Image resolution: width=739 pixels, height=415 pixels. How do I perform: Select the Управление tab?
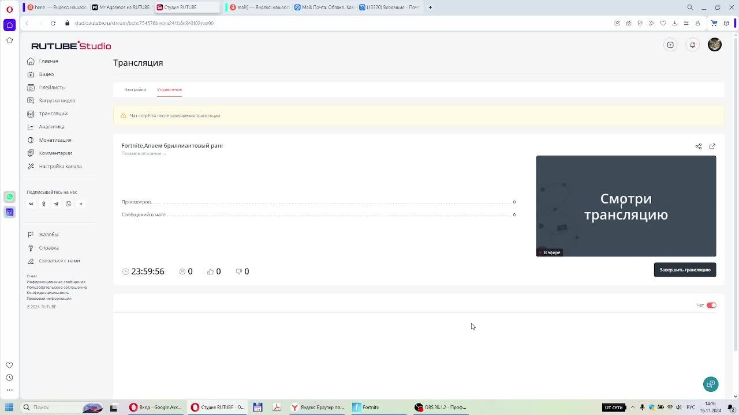(169, 90)
